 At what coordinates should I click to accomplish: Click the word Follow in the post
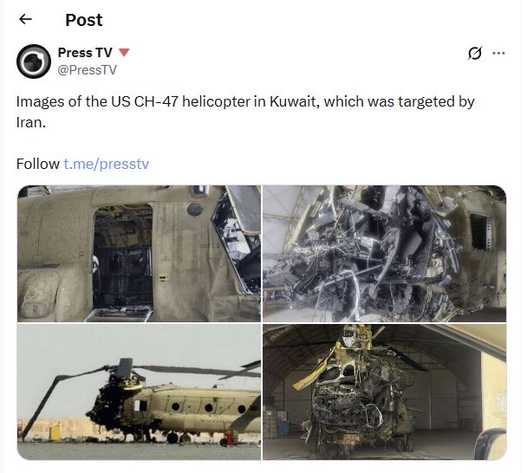click(37, 164)
